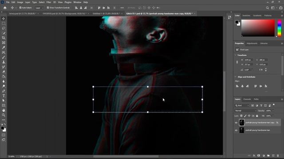Select the Move tool in the toolbox
Image resolution: width=284 pixels, height=159 pixels.
point(4,19)
